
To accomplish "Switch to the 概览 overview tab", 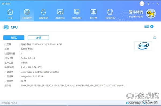I will pos(14,38).
